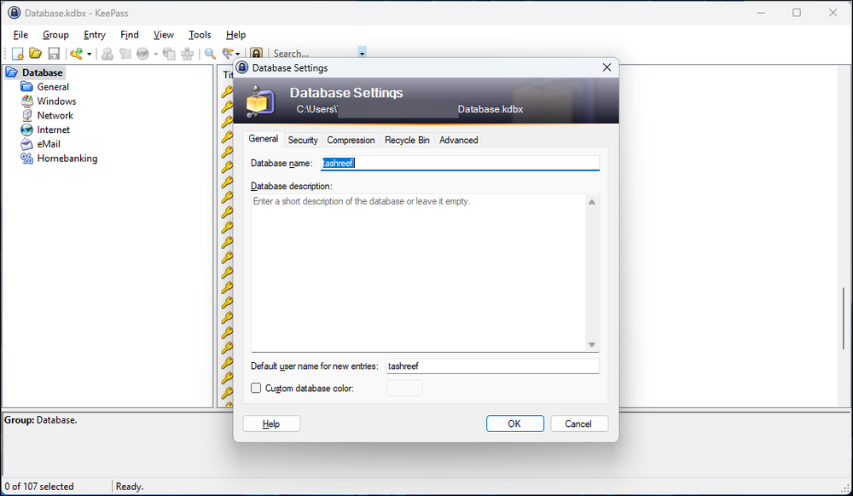Image resolution: width=853 pixels, height=496 pixels.
Task: Enable the Custom database color checkbox
Action: coord(256,388)
